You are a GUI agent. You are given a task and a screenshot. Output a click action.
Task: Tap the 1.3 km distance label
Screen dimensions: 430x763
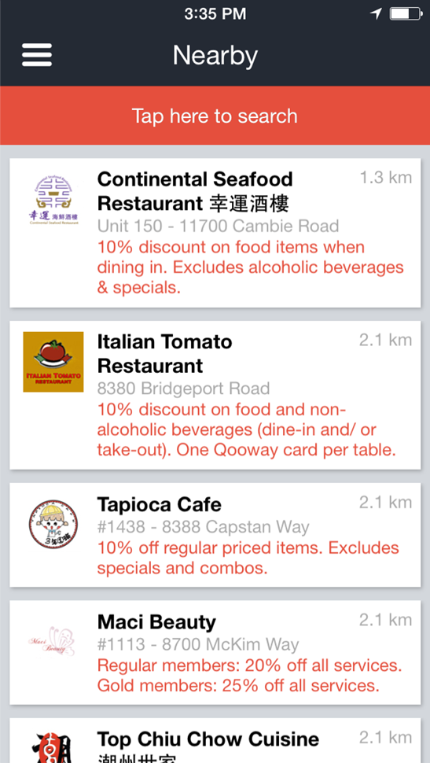click(x=386, y=178)
